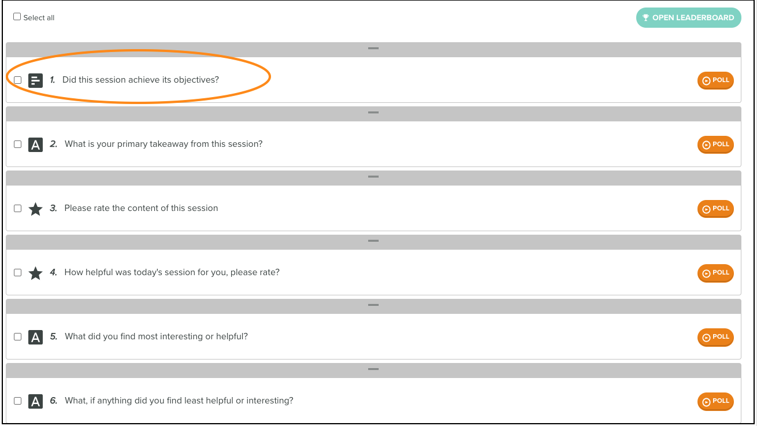This screenshot has height=426, width=757.
Task: Open the leaderboard
Action: point(688,17)
